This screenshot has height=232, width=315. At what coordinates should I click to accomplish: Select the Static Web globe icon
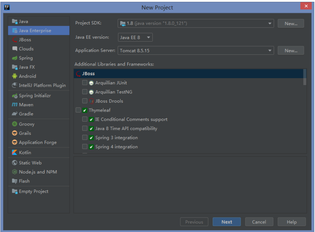pos(15,163)
